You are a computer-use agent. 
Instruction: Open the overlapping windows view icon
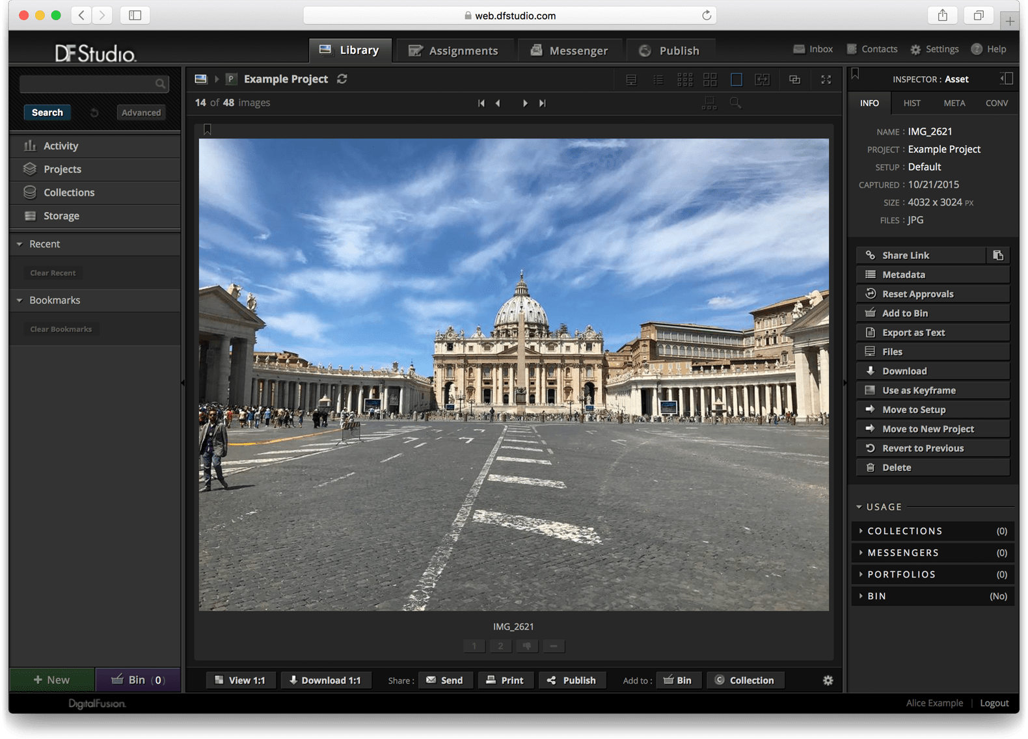pos(794,79)
